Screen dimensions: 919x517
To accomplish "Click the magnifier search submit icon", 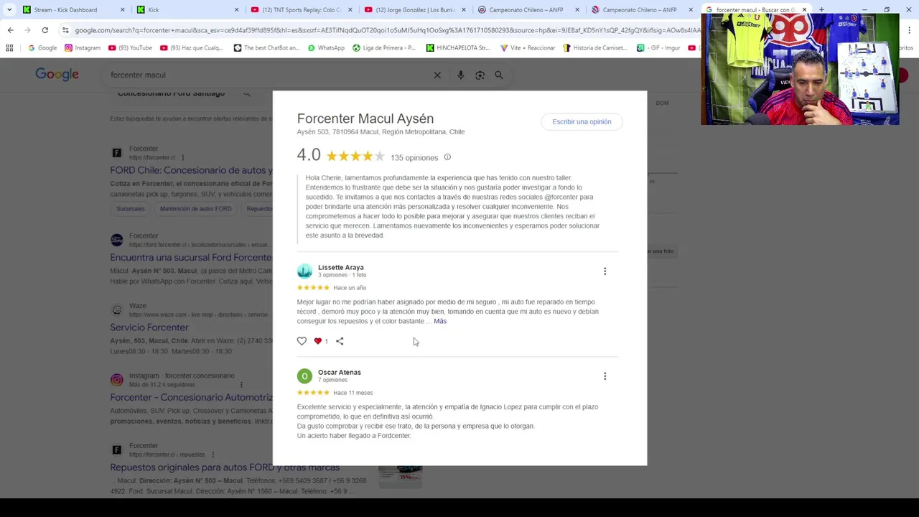I will (499, 75).
